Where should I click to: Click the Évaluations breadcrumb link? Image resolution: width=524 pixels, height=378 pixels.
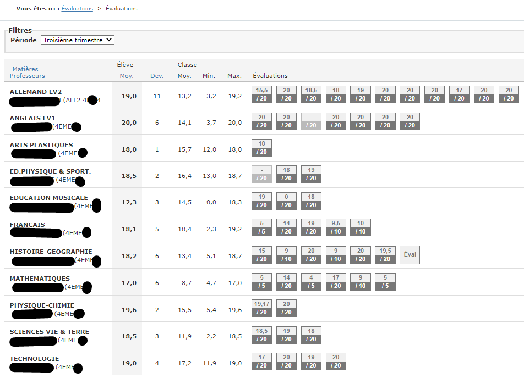click(77, 9)
